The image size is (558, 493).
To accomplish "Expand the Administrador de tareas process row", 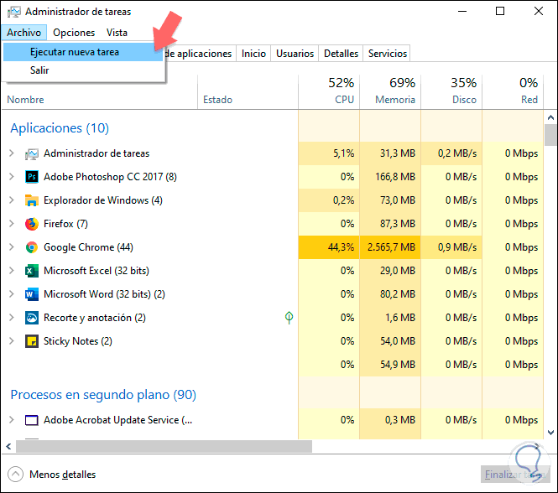I will tap(12, 153).
